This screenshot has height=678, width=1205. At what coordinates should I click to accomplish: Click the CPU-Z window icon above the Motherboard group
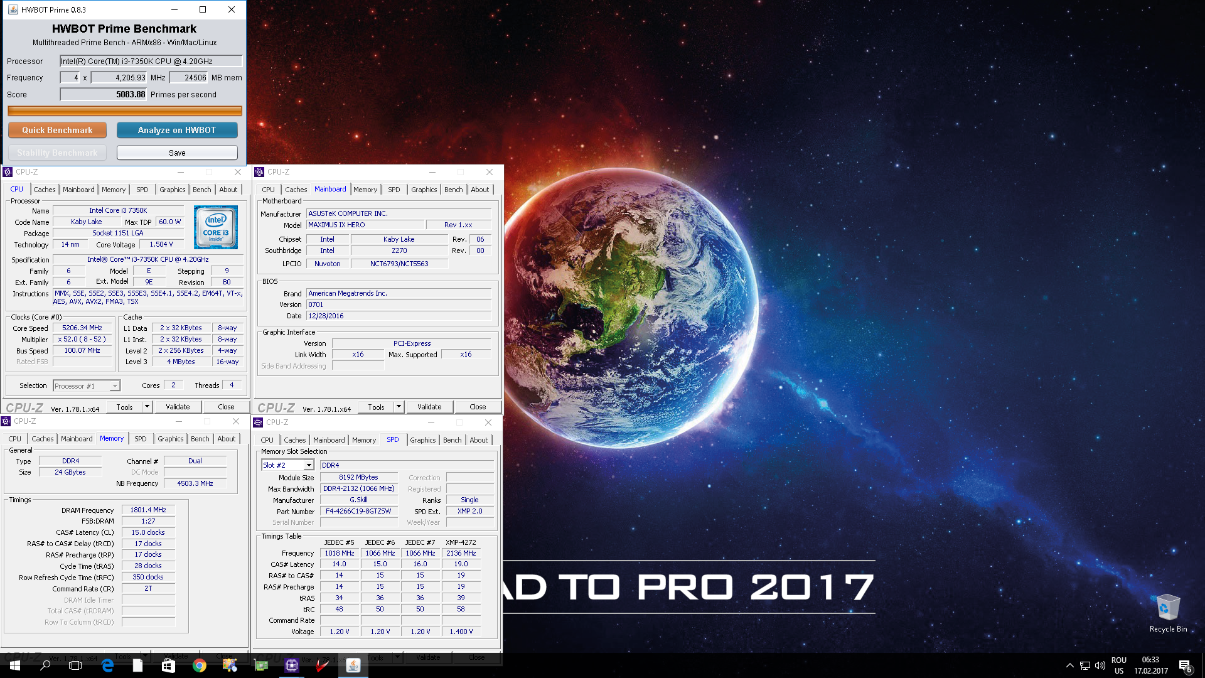point(259,172)
